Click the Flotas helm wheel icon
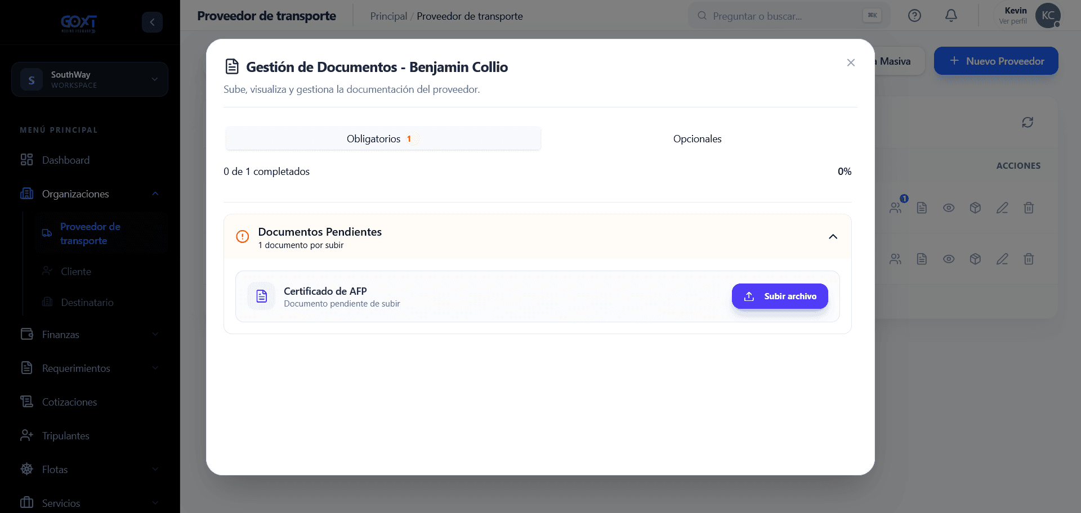This screenshot has height=513, width=1081. point(26,469)
